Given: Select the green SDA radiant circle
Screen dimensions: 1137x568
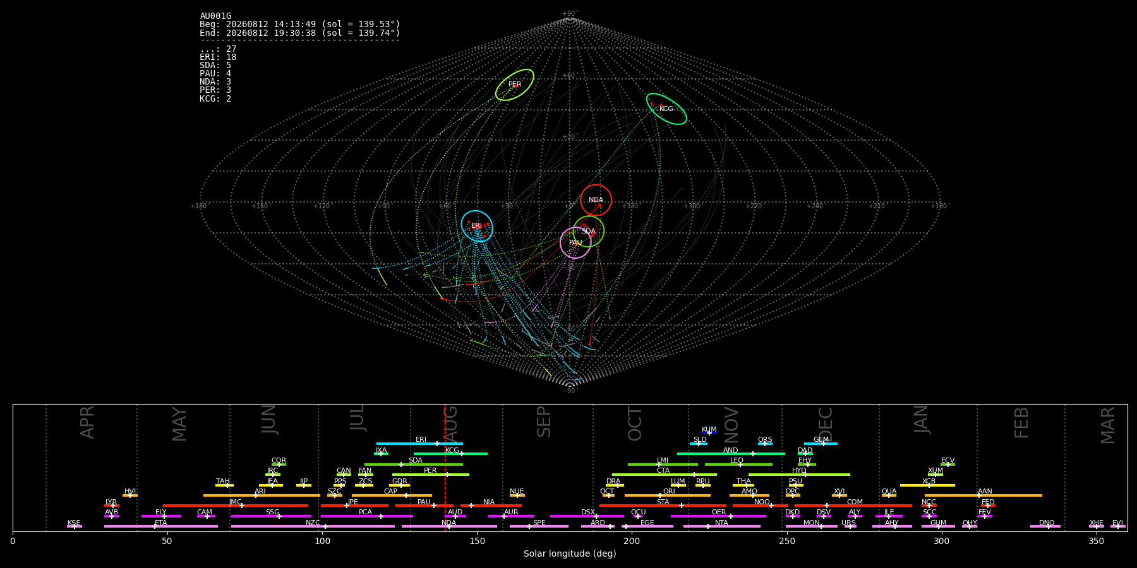Looking at the screenshot, I should [x=589, y=232].
